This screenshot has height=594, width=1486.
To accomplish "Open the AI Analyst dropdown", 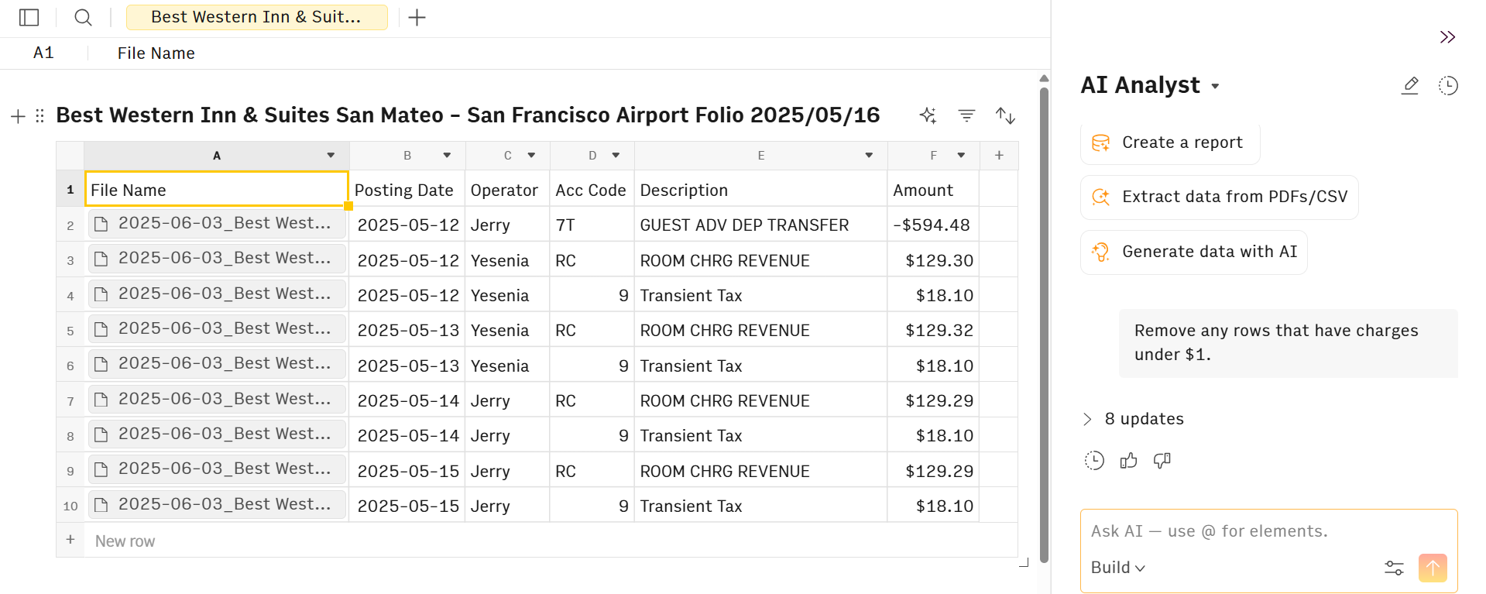I will click(1215, 86).
